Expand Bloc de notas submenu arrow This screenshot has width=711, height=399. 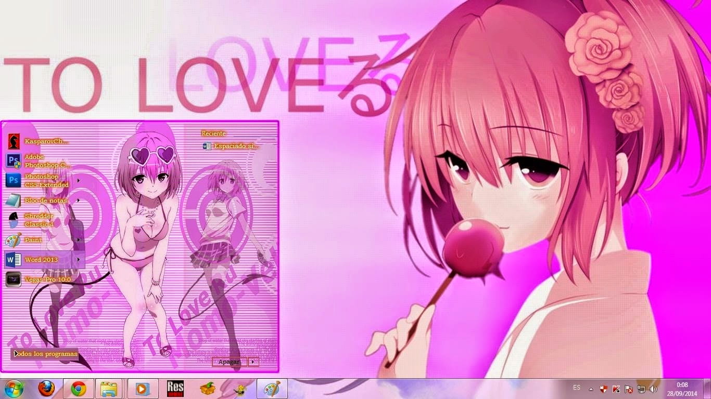pyautogui.click(x=79, y=201)
